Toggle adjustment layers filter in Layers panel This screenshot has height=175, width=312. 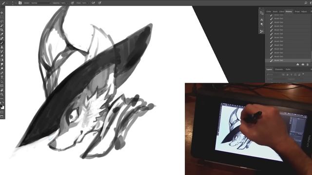coord(287,74)
